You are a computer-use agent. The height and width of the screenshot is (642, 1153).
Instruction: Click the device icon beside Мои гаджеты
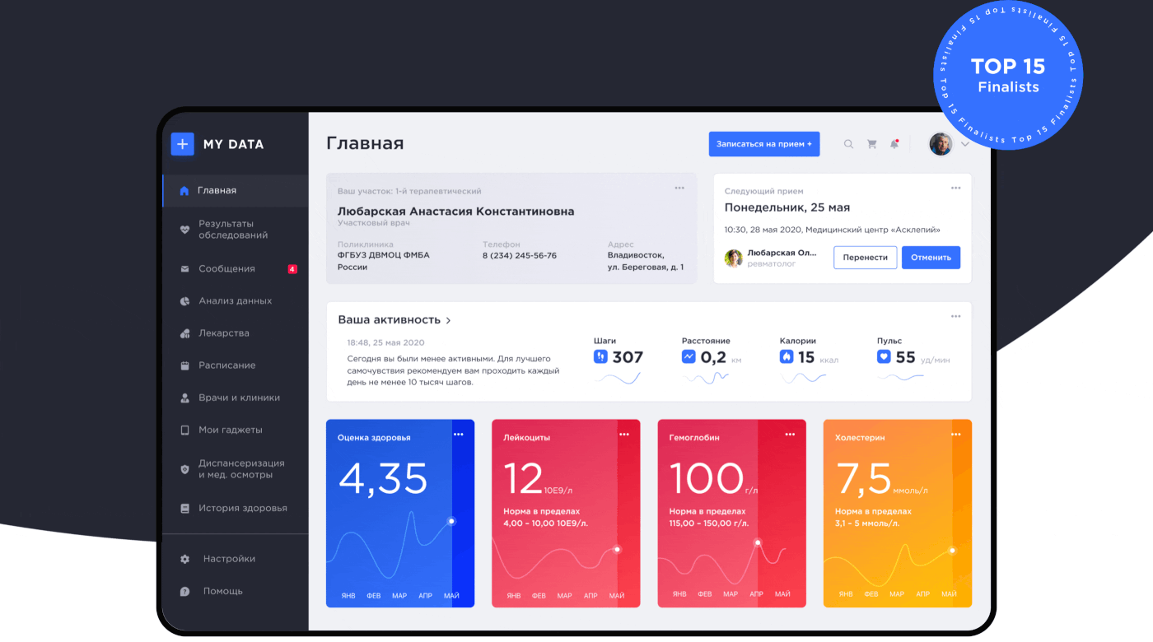pos(184,430)
